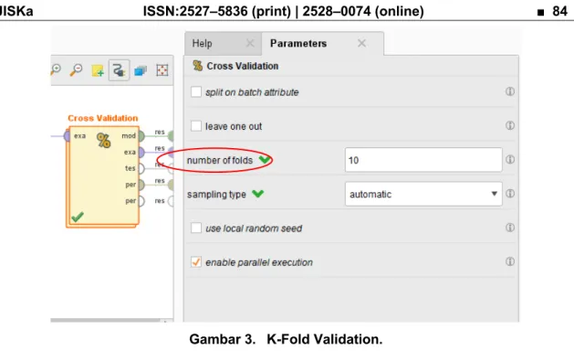
Task: Click green check next to sampling type
Action: pos(257,193)
